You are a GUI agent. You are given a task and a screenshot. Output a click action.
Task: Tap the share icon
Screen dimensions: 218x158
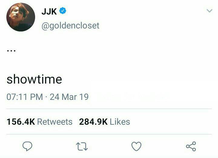pos(191,146)
